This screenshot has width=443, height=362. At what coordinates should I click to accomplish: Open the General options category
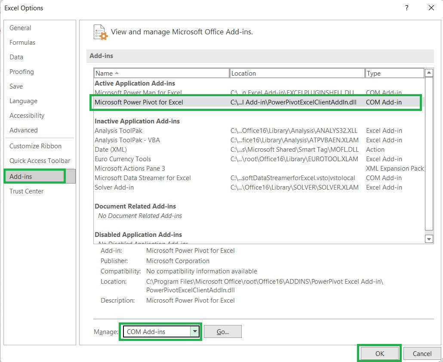pyautogui.click(x=20, y=28)
